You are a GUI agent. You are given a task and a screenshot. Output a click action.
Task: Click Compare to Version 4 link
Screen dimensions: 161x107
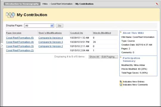(51, 38)
